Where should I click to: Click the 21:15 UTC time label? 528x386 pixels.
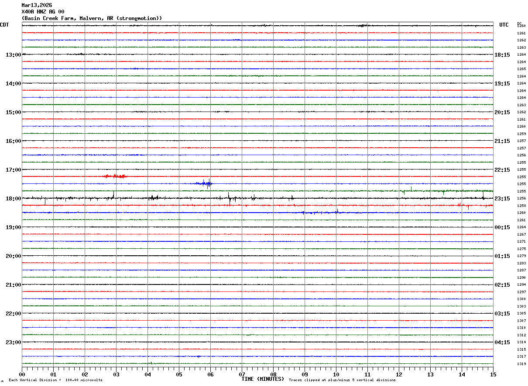(x=502, y=141)
